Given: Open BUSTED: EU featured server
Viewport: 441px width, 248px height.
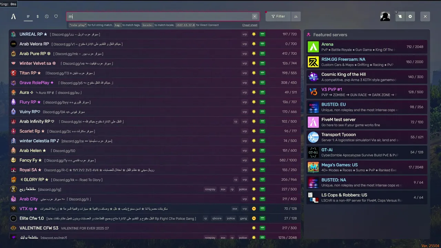Looking at the screenshot, I should click(x=367, y=107).
